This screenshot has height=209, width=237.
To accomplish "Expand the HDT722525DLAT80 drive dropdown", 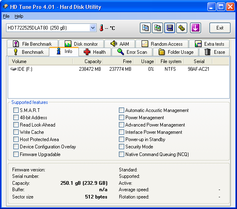I will tap(93, 28).
